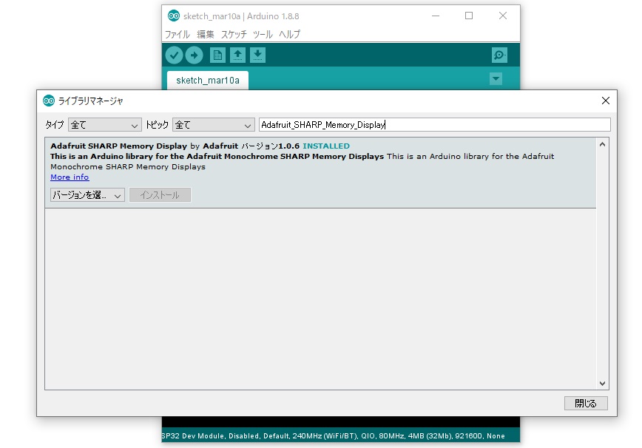The image size is (642, 448).
Task: Click the Arduino logo in main window title
Action: 174,16
